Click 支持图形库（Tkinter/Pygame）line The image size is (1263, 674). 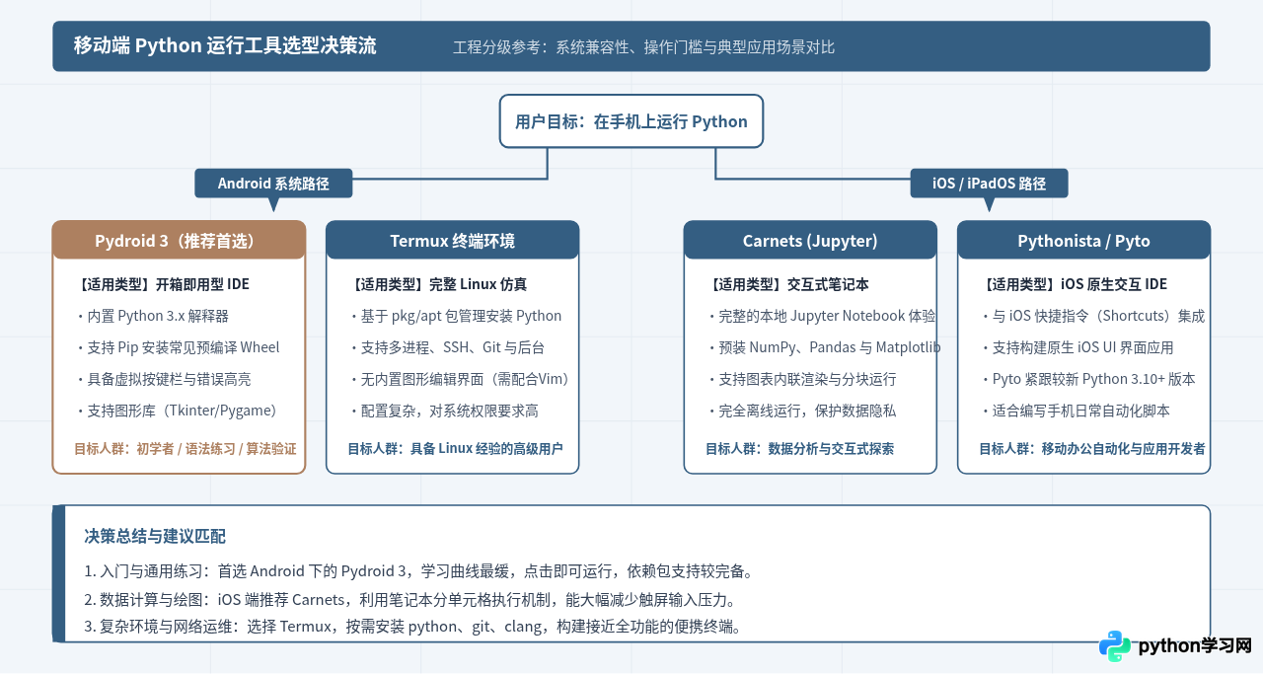click(180, 411)
